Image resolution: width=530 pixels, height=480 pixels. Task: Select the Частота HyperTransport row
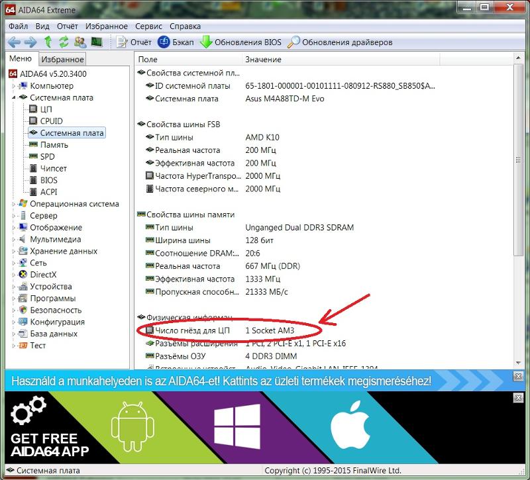click(x=213, y=175)
